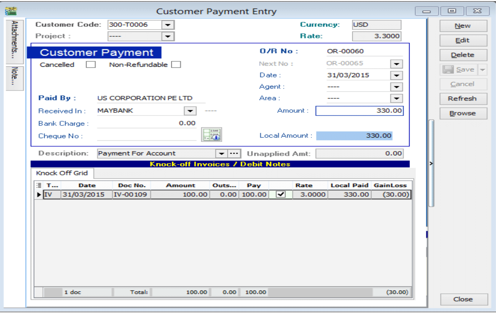Image resolution: width=496 pixels, height=313 pixels.
Task: Tick the Cancelled checkbox
Action: coord(91,65)
